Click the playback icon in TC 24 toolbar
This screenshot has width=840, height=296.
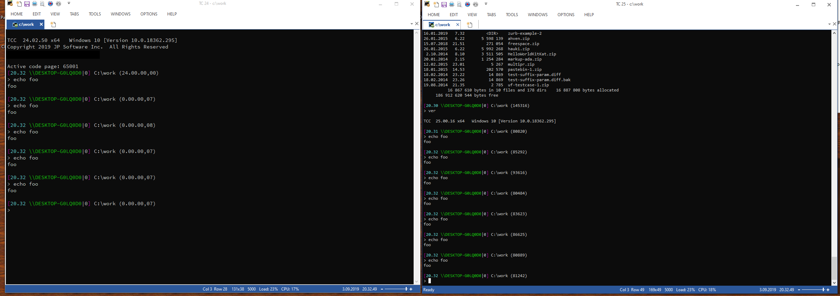click(x=59, y=4)
